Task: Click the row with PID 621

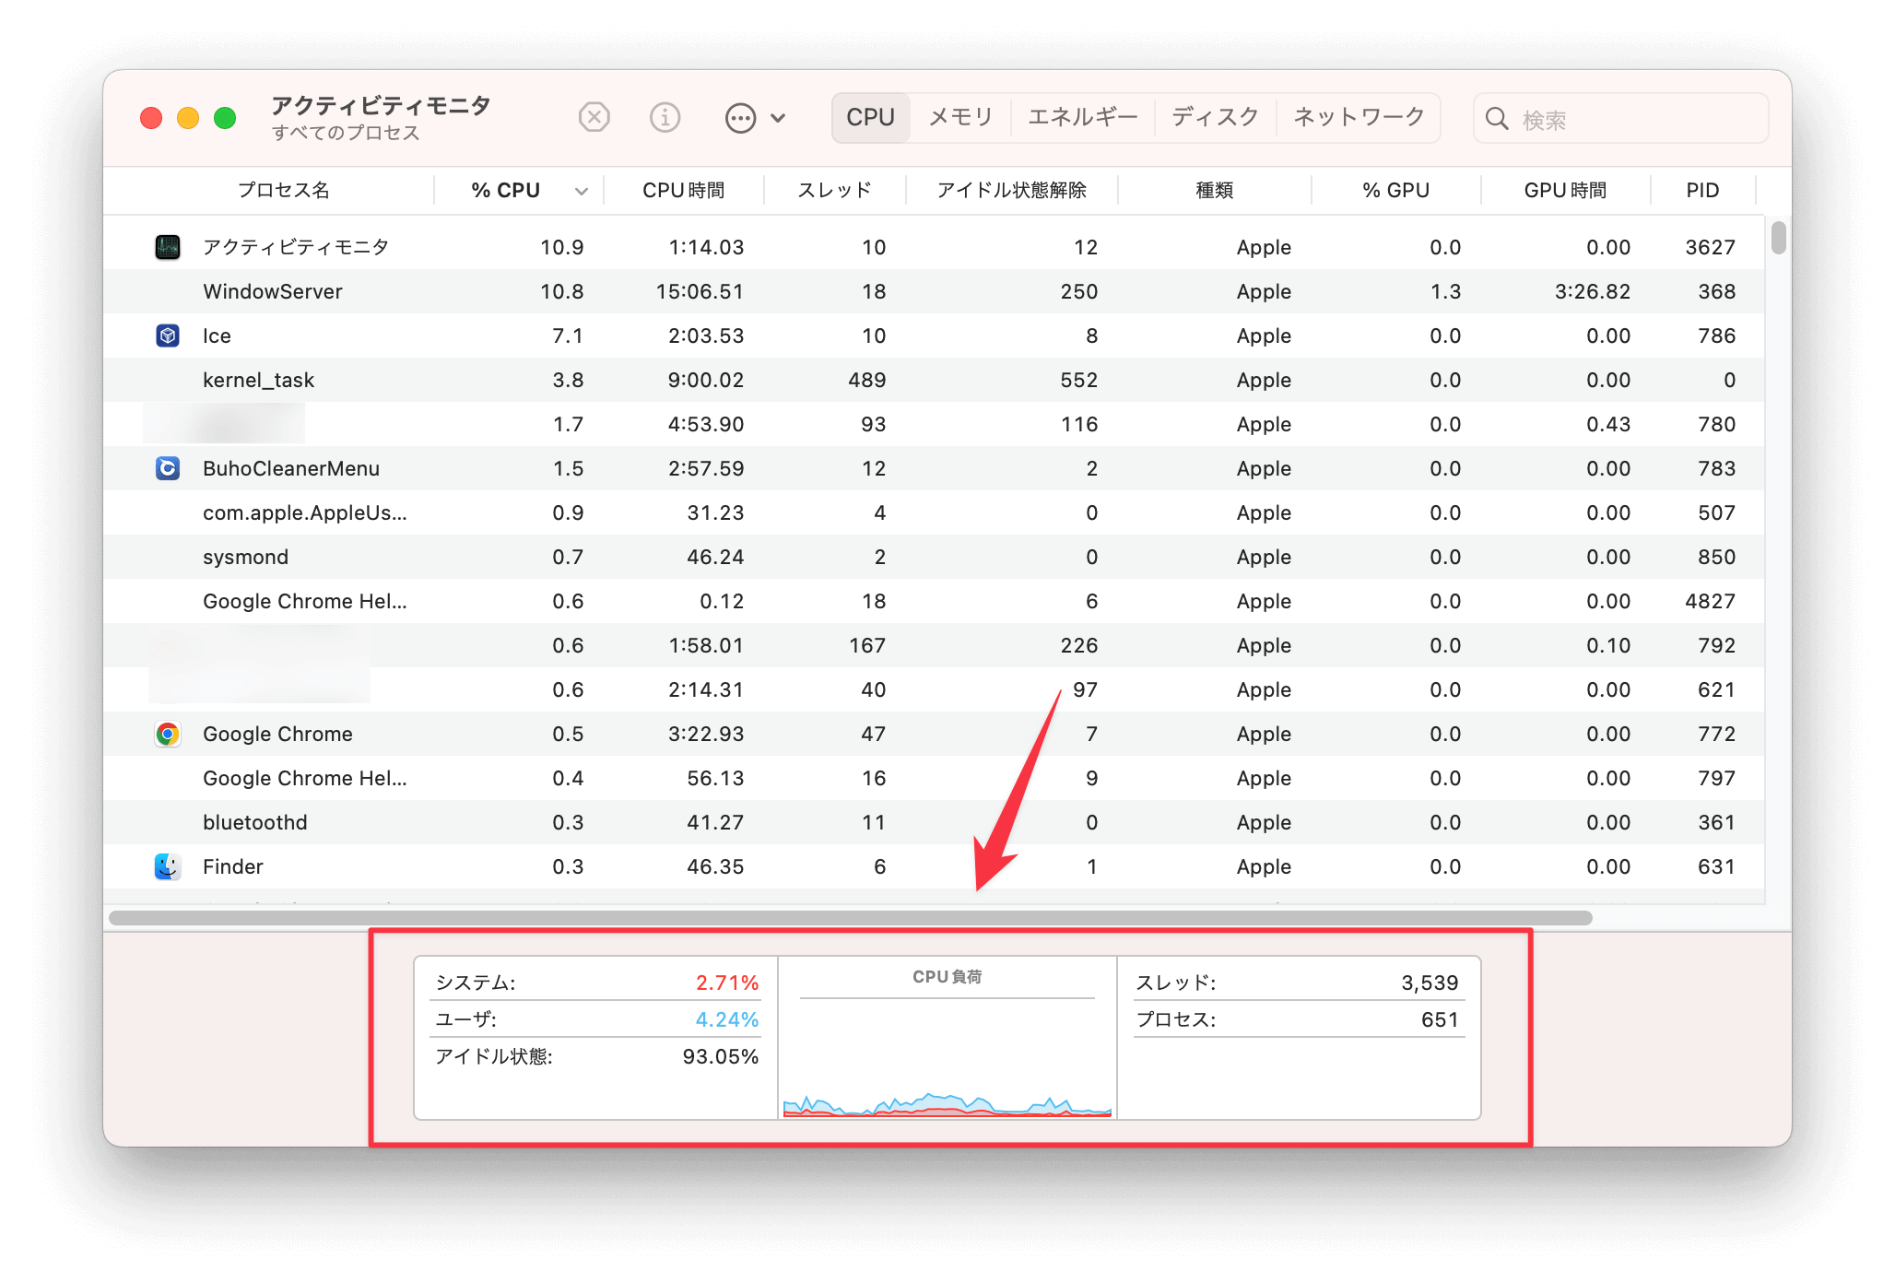Action: [934, 689]
